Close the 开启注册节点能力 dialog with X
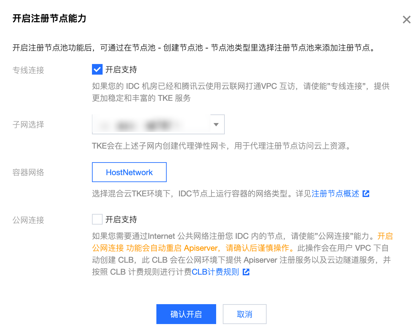Screen dimensions: 420x334 click(406, 20)
